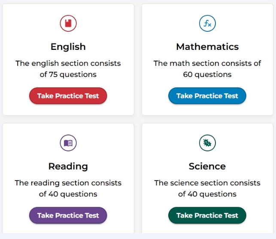Click the Reading section title

point(68,166)
